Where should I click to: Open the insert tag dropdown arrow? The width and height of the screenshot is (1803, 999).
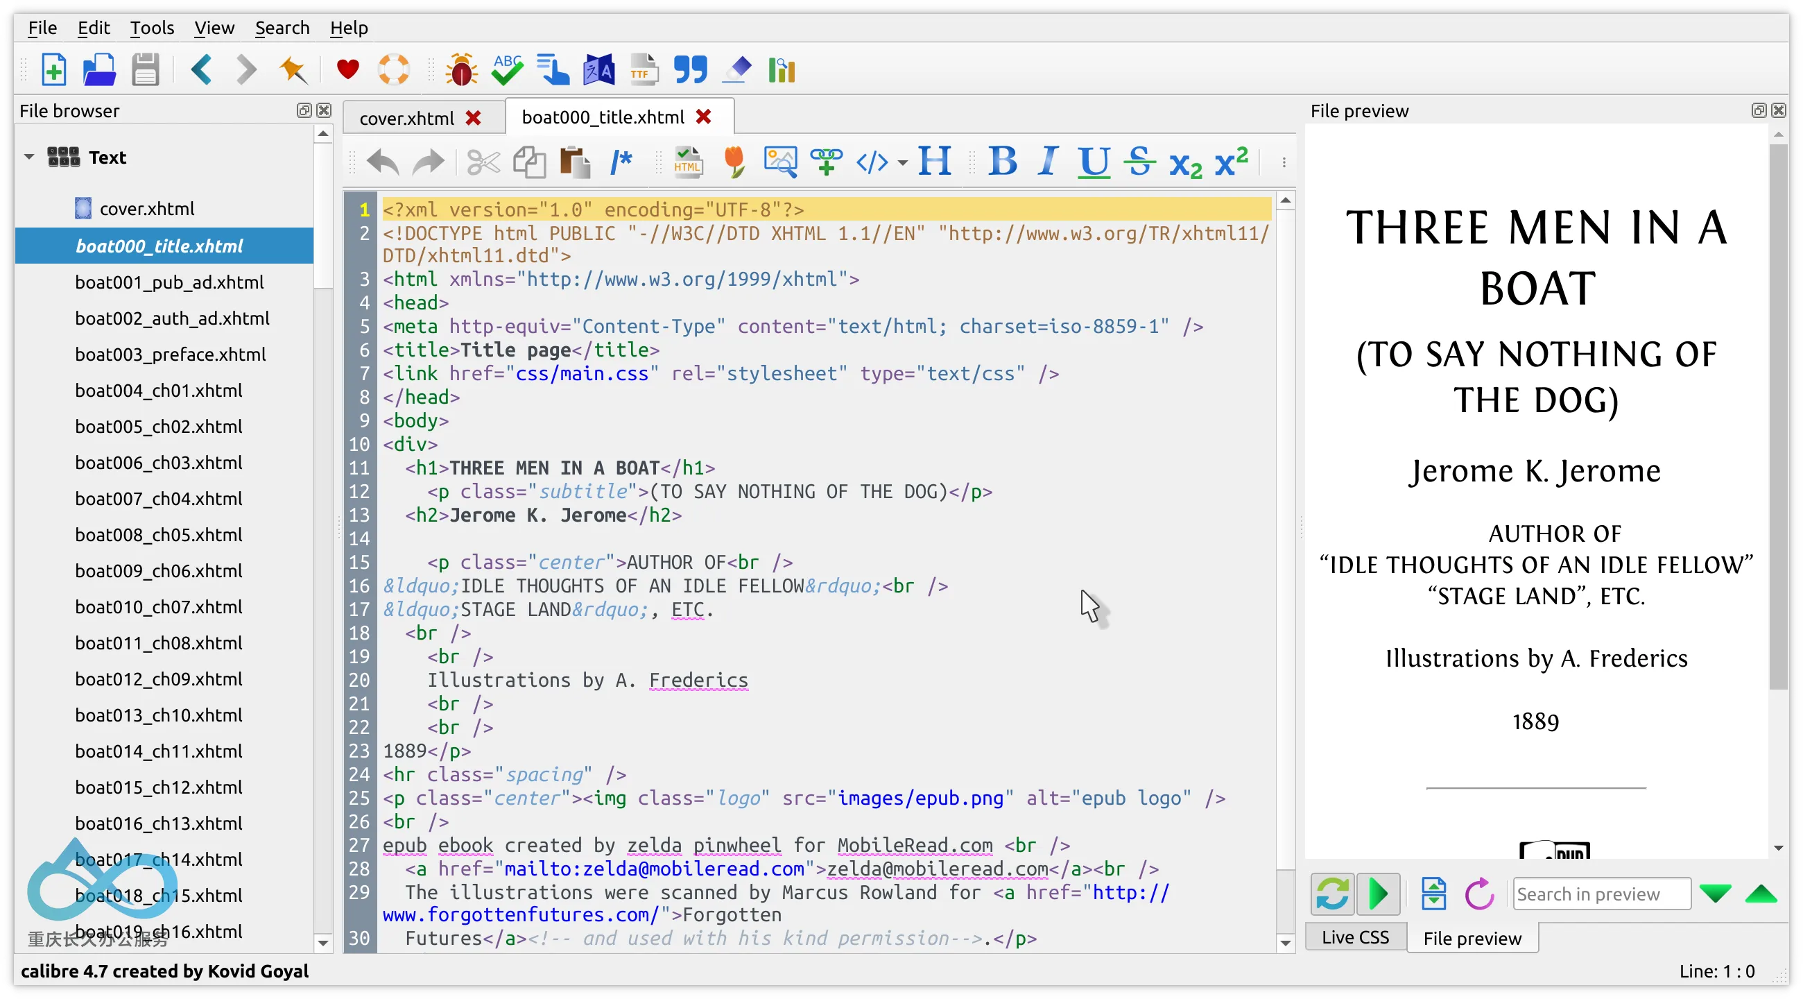click(903, 163)
